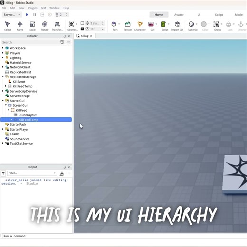
Task: Toggle the rotate snapping checkbox
Action: point(82,29)
